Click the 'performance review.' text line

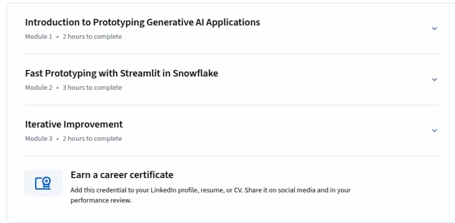click(x=101, y=201)
